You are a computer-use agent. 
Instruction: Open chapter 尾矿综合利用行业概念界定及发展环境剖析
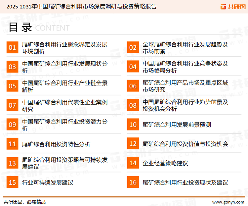(x=65, y=48)
